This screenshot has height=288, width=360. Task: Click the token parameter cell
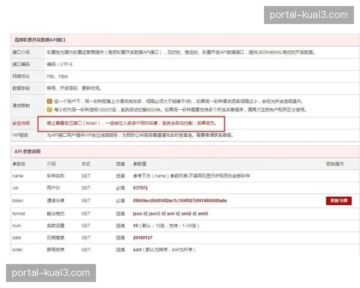point(17,200)
